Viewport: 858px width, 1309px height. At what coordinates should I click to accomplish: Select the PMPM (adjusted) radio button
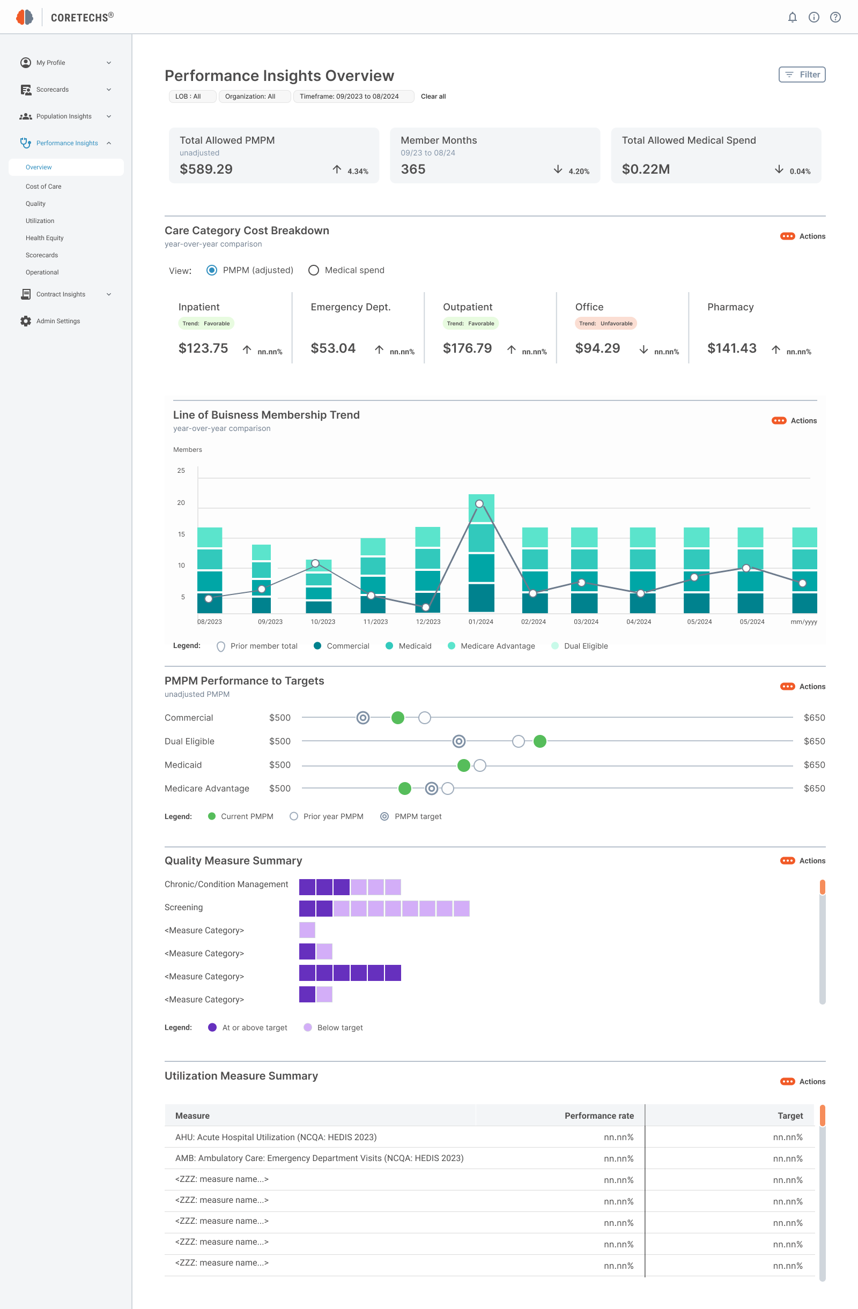[x=211, y=270]
